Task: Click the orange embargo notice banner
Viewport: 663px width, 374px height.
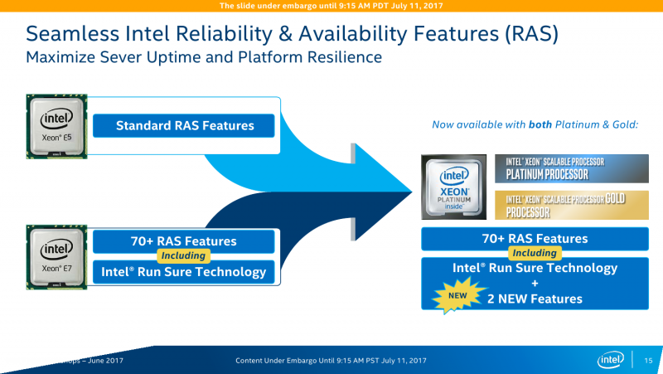Action: click(331, 6)
